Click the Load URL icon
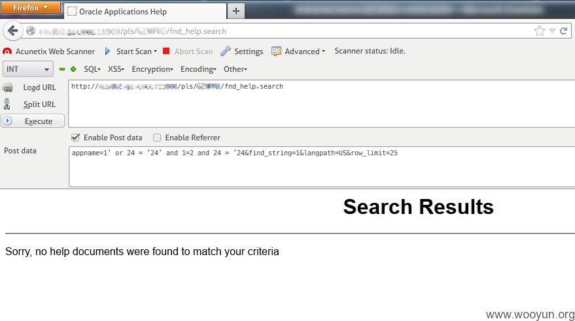This screenshot has height=321, width=575. (x=7, y=87)
